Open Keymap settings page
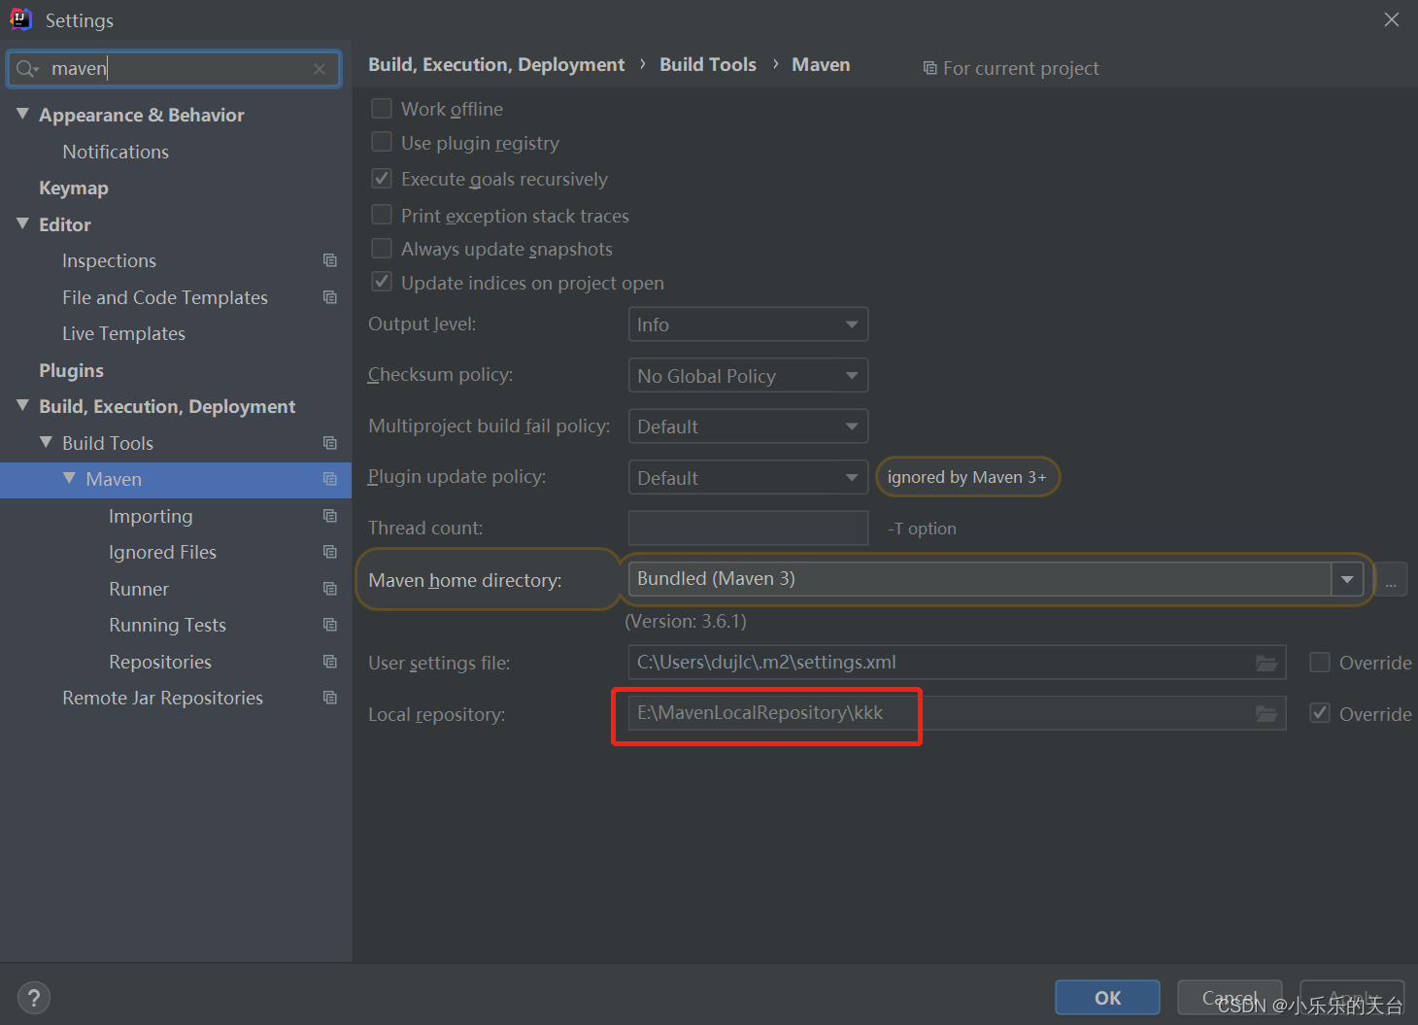 tap(74, 188)
